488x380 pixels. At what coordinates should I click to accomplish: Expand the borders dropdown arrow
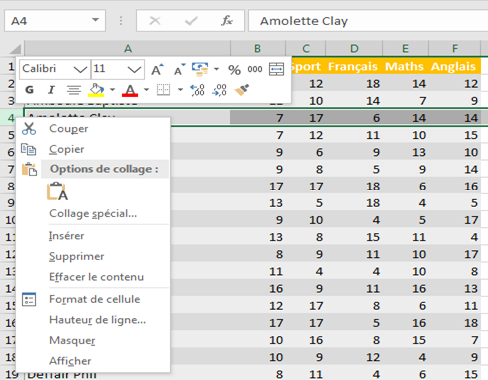click(180, 90)
